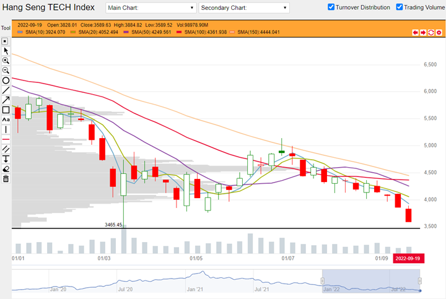Click the 01/07 axis date label
Image resolution: width=446 pixels, height=299 pixels.
pos(288,258)
